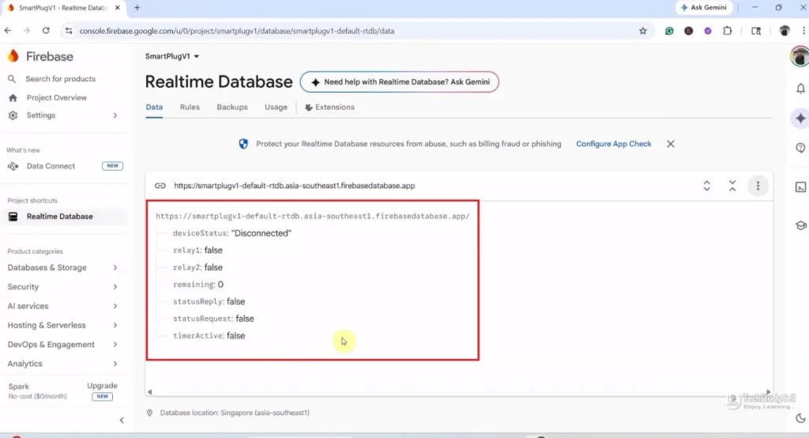The width and height of the screenshot is (809, 438).
Task: Reload the page
Action: tap(46, 31)
